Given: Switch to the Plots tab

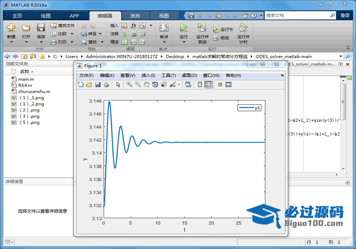Looking at the screenshot, I should (x=46, y=15).
